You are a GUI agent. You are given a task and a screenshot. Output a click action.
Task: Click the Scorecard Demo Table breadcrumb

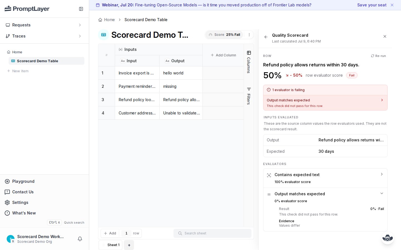click(x=146, y=20)
